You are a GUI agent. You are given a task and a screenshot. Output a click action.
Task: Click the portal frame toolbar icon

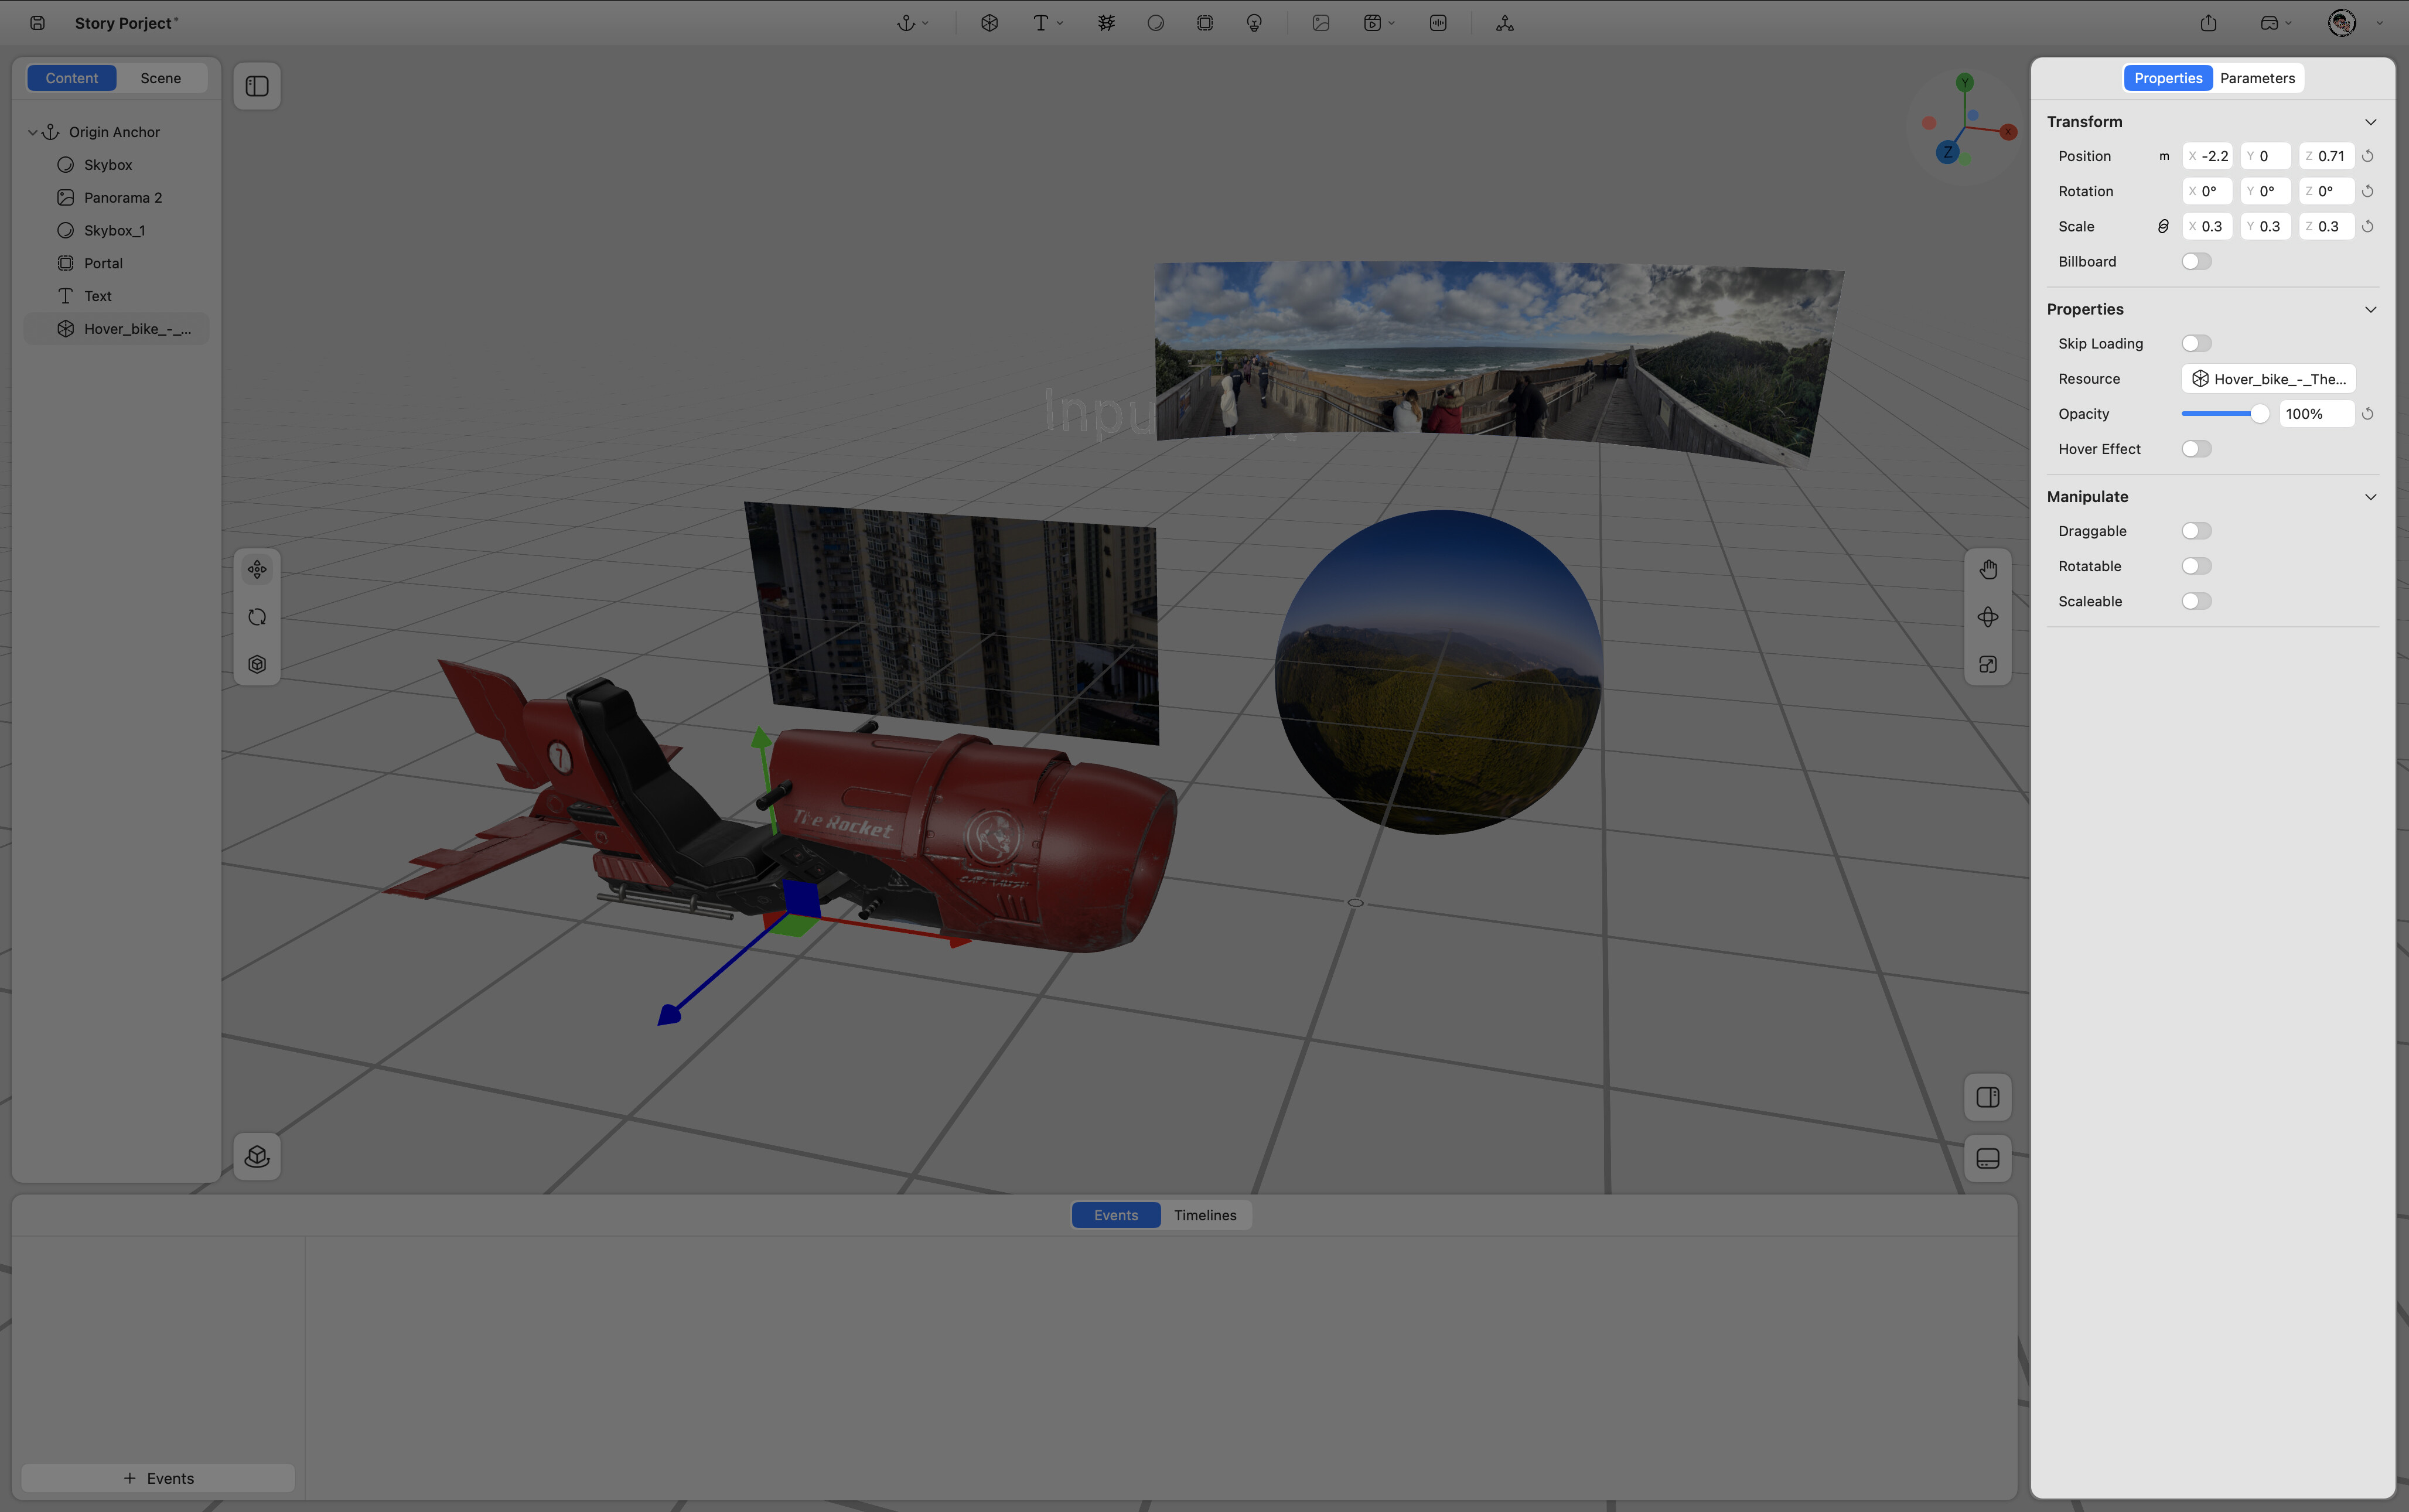click(x=1205, y=23)
